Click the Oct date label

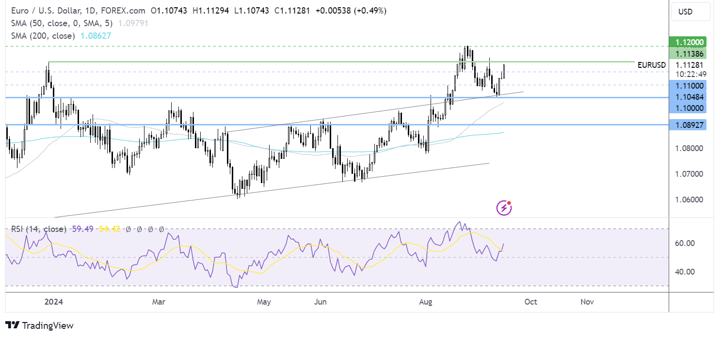530,302
